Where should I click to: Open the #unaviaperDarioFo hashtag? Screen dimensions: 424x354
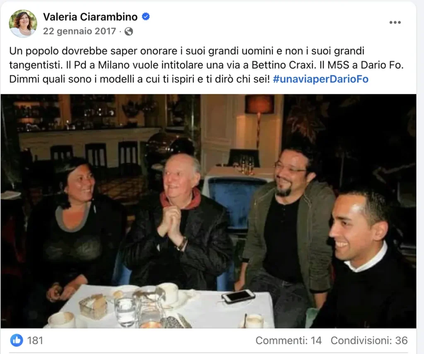321,79
